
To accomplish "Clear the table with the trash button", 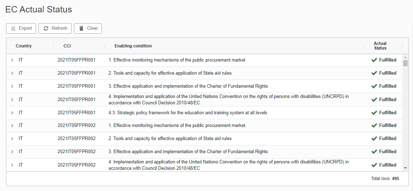I will tap(88, 28).
